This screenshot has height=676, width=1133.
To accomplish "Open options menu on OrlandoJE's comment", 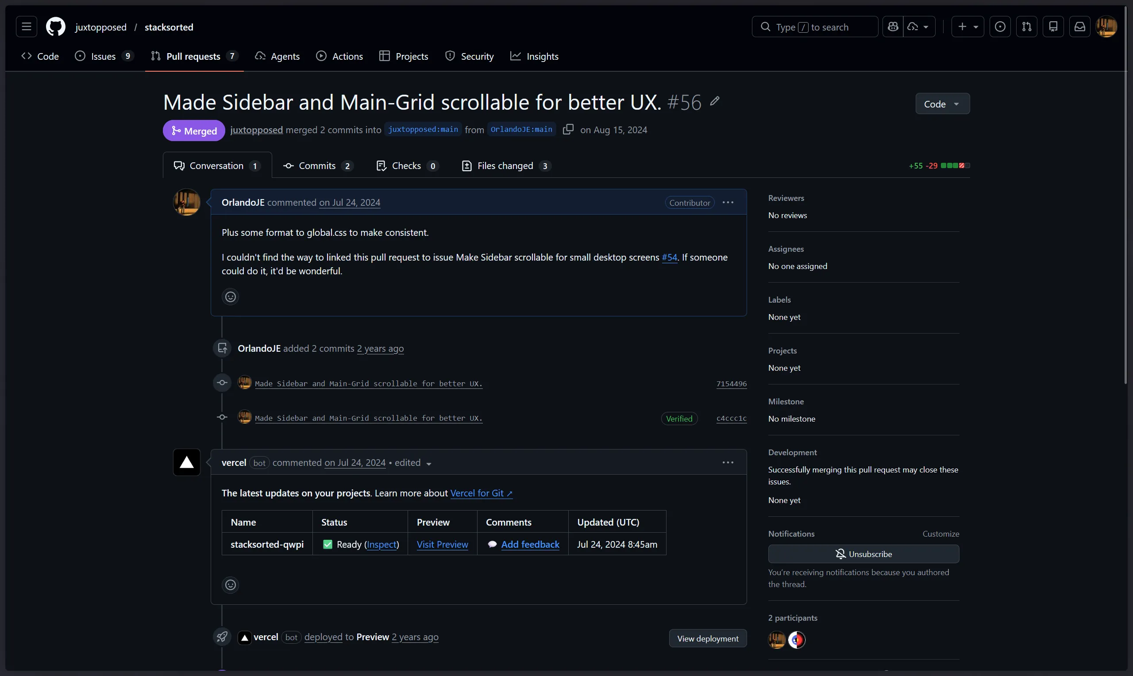I will click(x=728, y=203).
